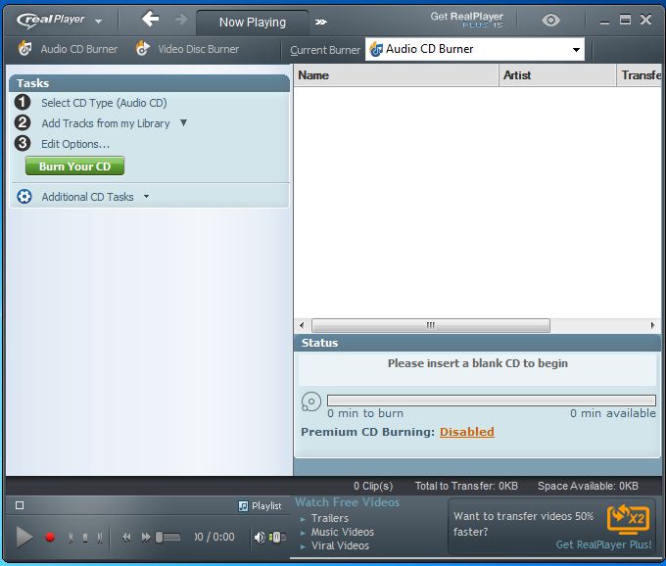Click Add Tracks from my Library
This screenshot has height=566, width=666.
click(106, 123)
